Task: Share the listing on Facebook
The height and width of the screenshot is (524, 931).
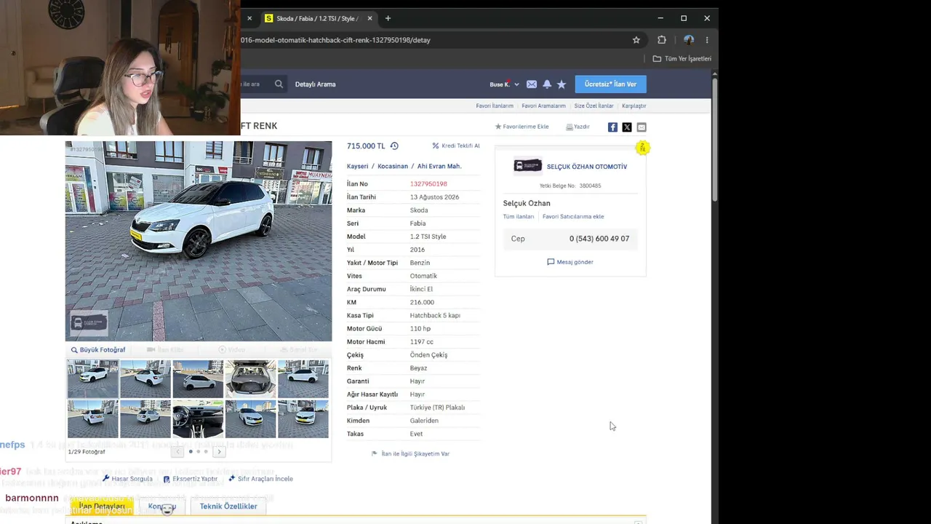Action: 612,127
